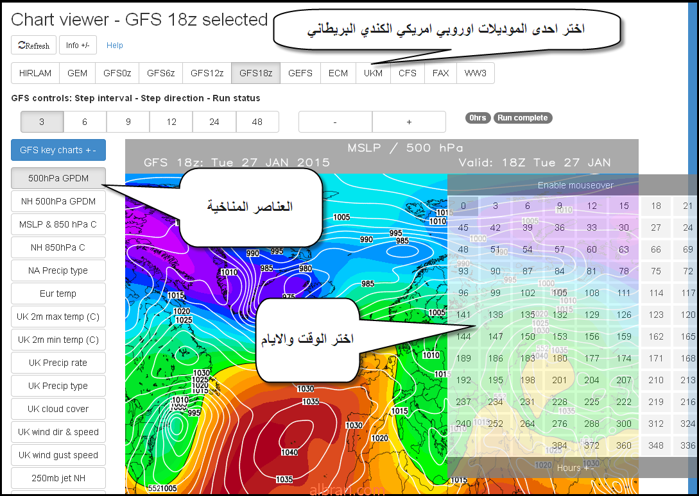Select forecast hour 171
The height and width of the screenshot is (496, 699).
(x=656, y=358)
